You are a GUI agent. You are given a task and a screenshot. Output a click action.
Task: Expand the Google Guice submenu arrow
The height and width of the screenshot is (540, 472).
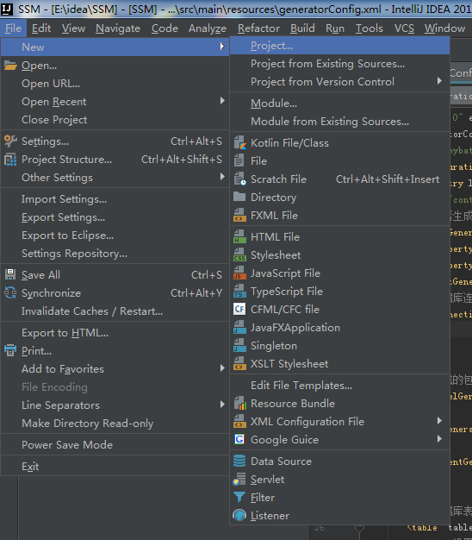click(439, 439)
